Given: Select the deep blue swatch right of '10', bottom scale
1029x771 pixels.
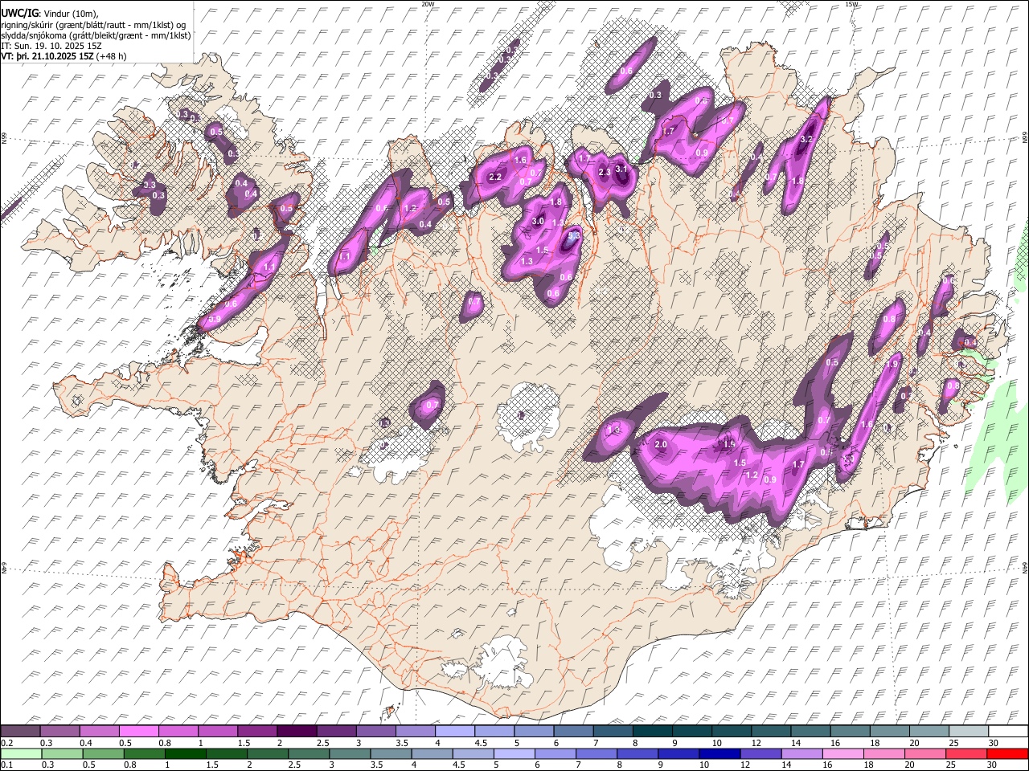Looking at the screenshot, I should [719, 753].
